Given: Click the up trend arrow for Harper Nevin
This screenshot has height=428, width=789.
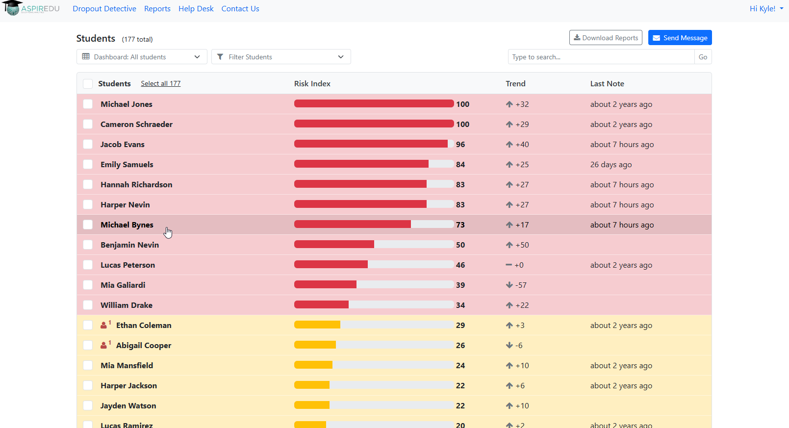Looking at the screenshot, I should (x=509, y=204).
